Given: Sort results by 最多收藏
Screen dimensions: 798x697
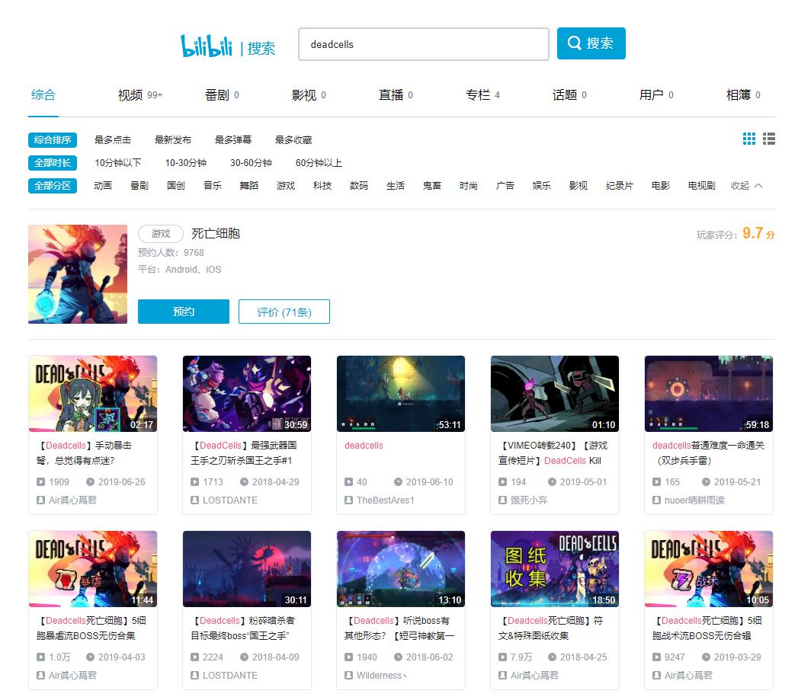Looking at the screenshot, I should pyautogui.click(x=293, y=140).
